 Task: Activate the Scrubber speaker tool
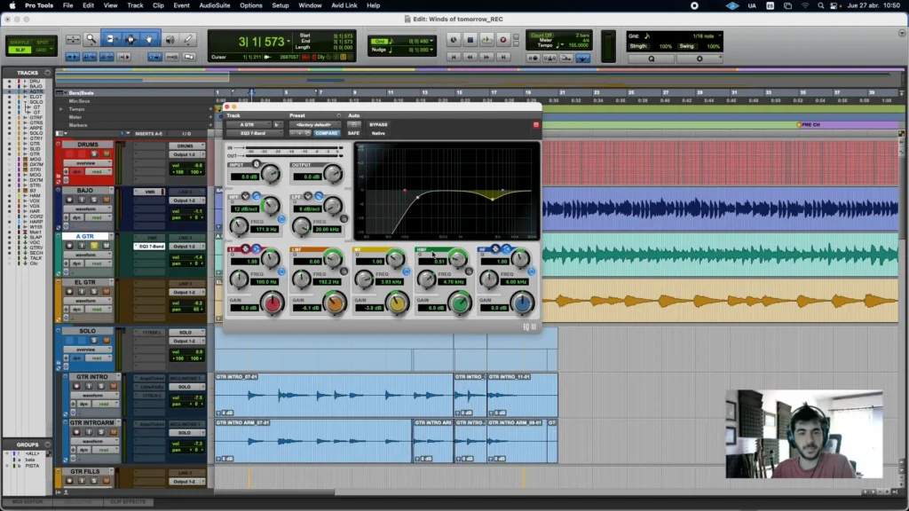170,39
